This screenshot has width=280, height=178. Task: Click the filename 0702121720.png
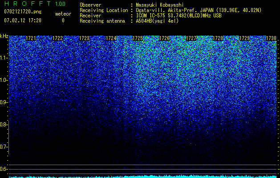coord(23,12)
